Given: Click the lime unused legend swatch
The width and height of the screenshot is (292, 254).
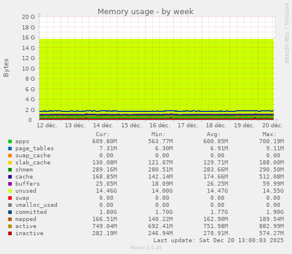Looking at the screenshot, I should (x=10, y=191).
